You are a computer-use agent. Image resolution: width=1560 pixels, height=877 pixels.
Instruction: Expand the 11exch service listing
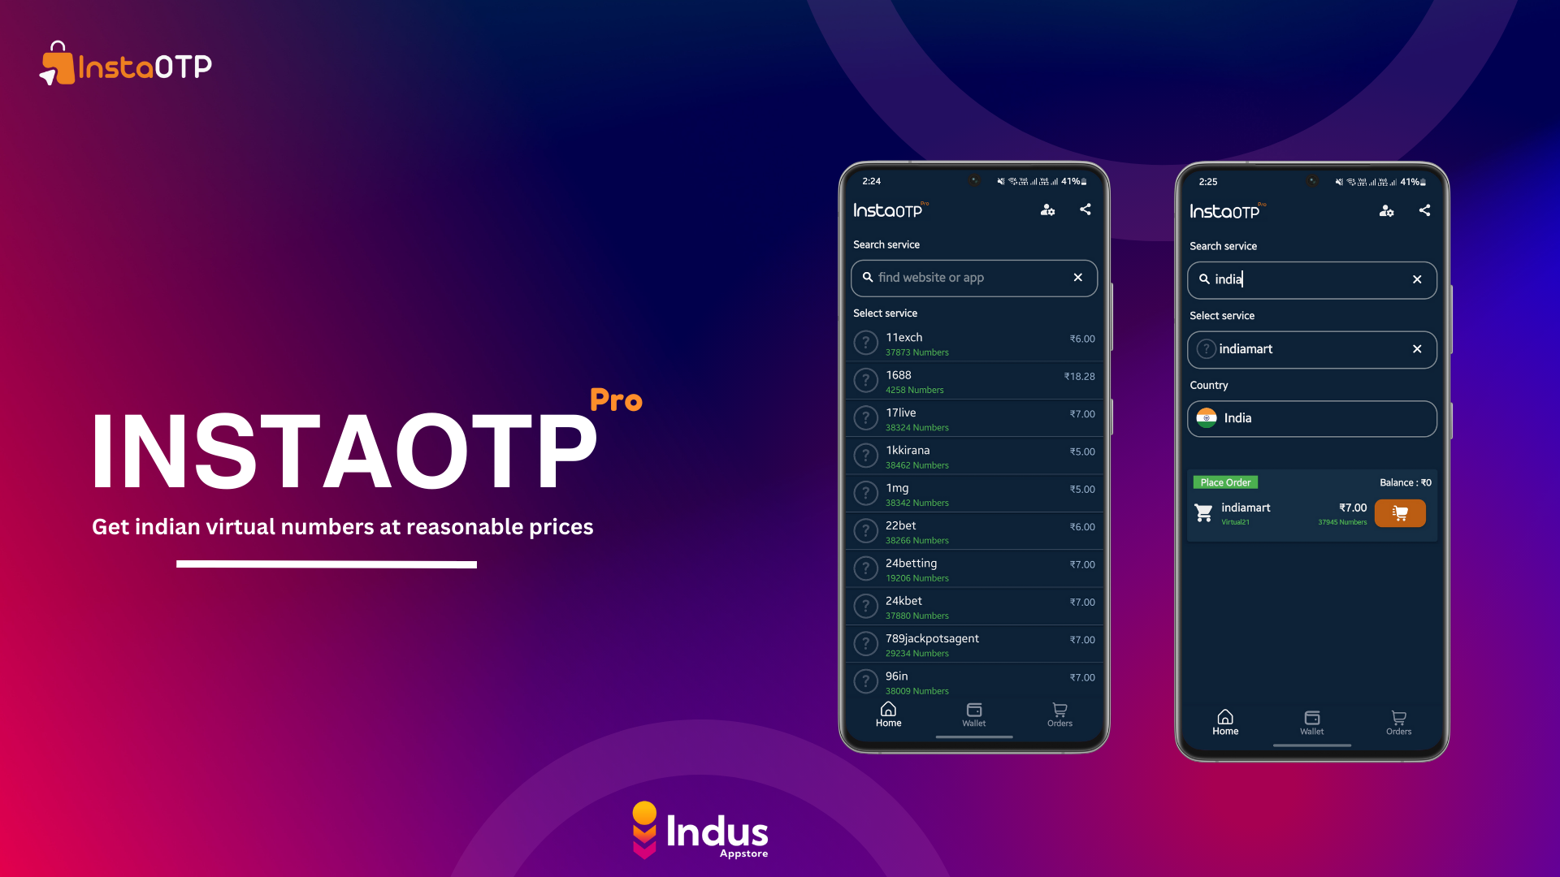[x=974, y=343]
